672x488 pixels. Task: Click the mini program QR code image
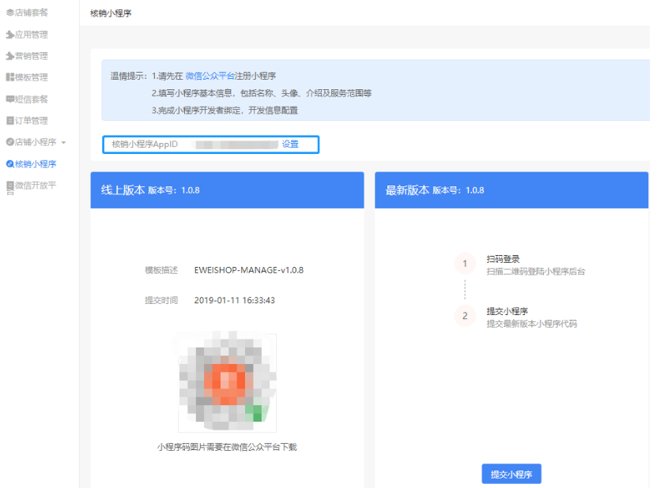click(x=227, y=382)
